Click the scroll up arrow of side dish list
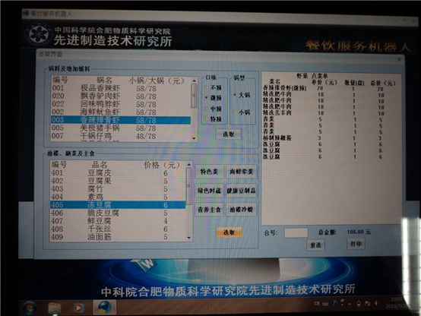 [189, 165]
